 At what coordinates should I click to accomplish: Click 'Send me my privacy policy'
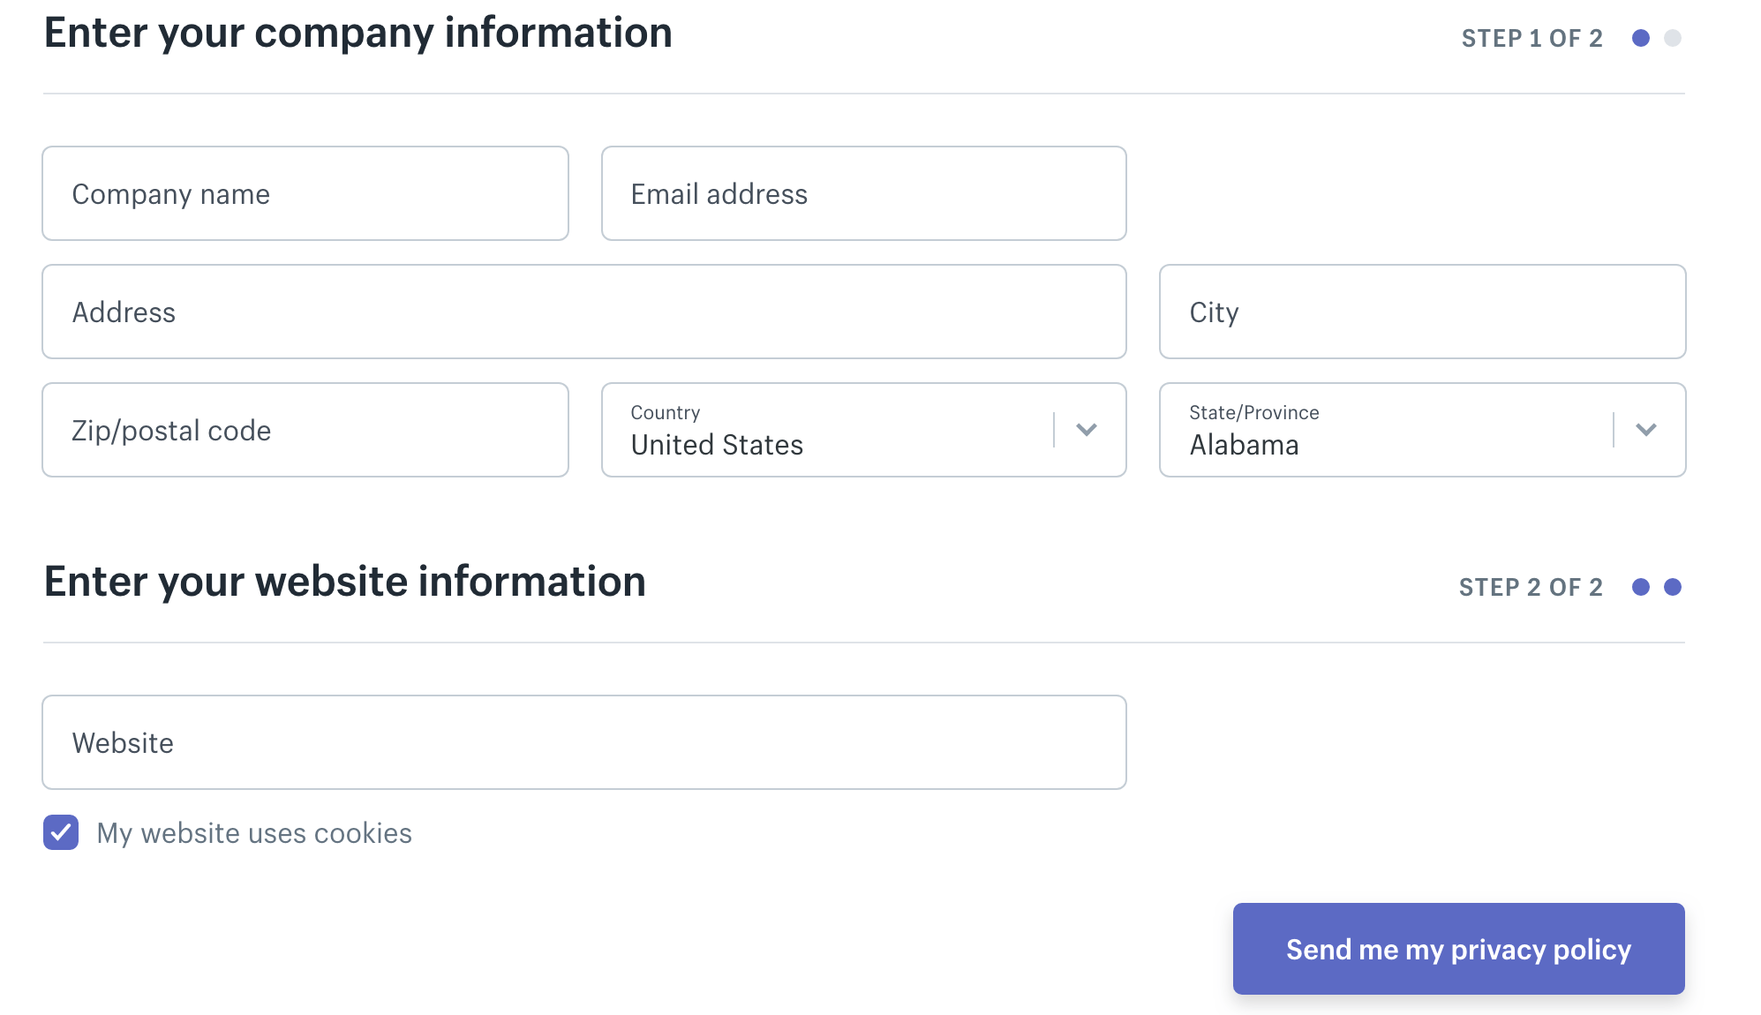pos(1458,948)
